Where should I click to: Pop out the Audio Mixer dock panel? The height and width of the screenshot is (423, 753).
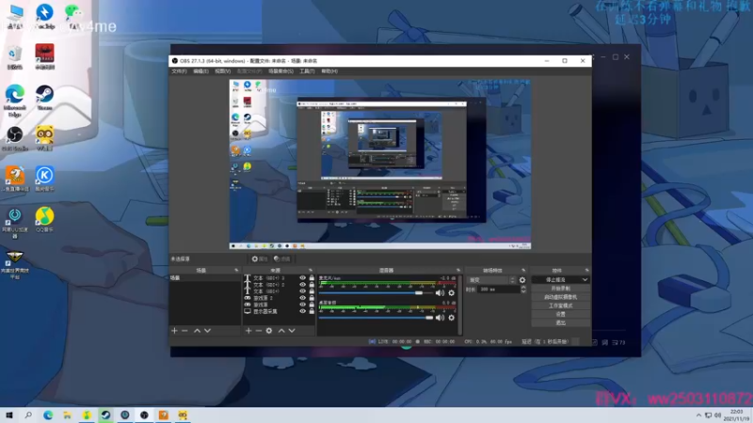tap(458, 271)
